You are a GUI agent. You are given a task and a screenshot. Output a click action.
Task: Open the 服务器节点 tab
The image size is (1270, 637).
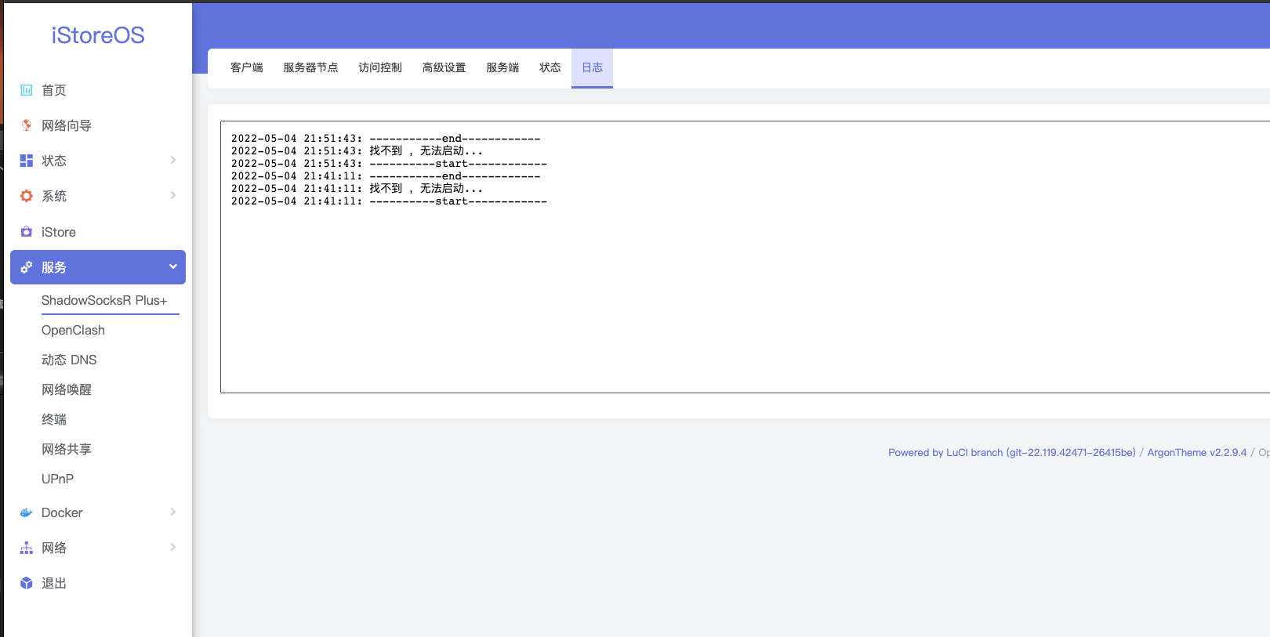click(x=310, y=67)
